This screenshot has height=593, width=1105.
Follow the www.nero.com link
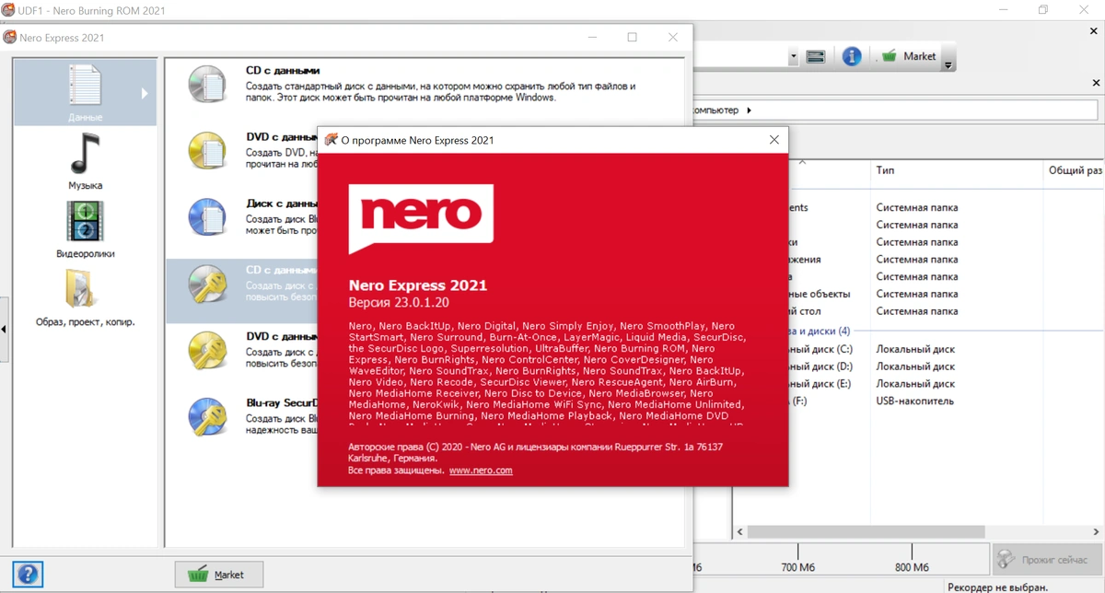(x=481, y=471)
